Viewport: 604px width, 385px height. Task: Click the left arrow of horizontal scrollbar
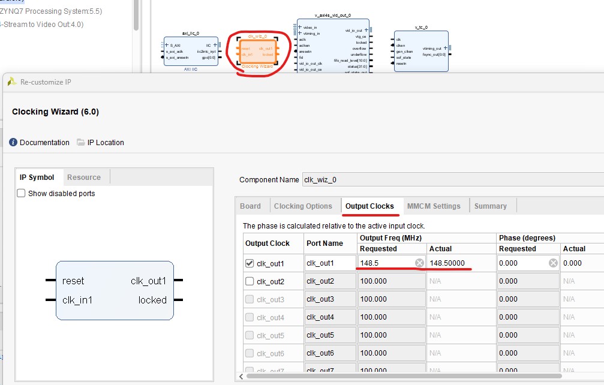coord(242,376)
